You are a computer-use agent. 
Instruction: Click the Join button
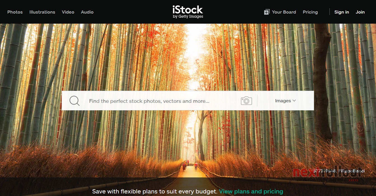(x=360, y=12)
